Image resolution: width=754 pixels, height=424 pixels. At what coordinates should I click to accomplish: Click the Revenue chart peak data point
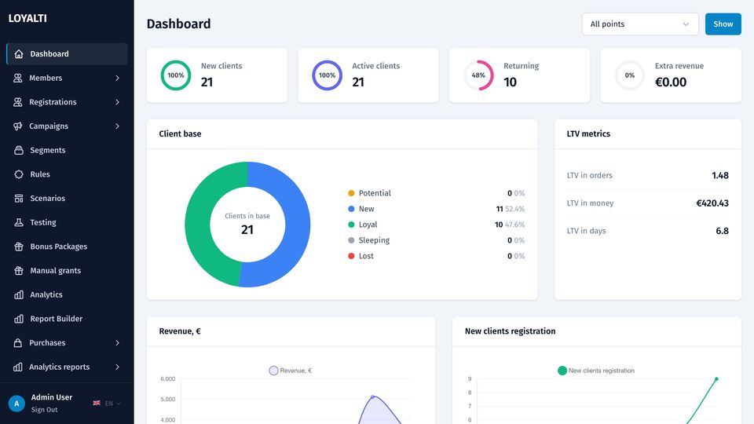[x=372, y=397]
